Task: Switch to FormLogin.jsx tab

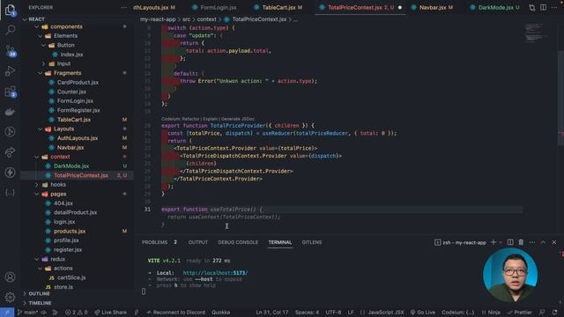Action: click(214, 7)
